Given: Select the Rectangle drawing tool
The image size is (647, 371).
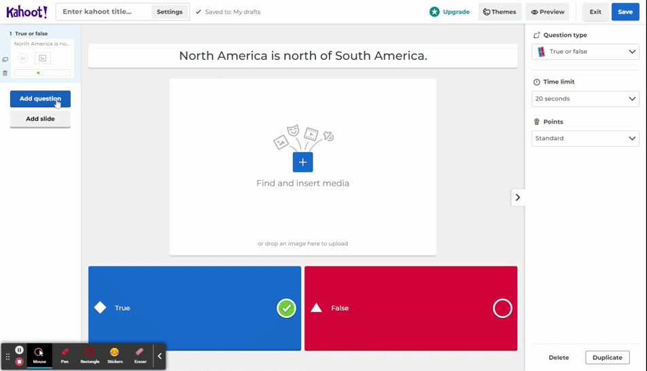Looking at the screenshot, I should (x=90, y=355).
